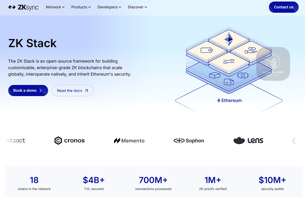Click the 700M+ transactions processed stat
The width and height of the screenshot is (305, 197).
coord(153,183)
